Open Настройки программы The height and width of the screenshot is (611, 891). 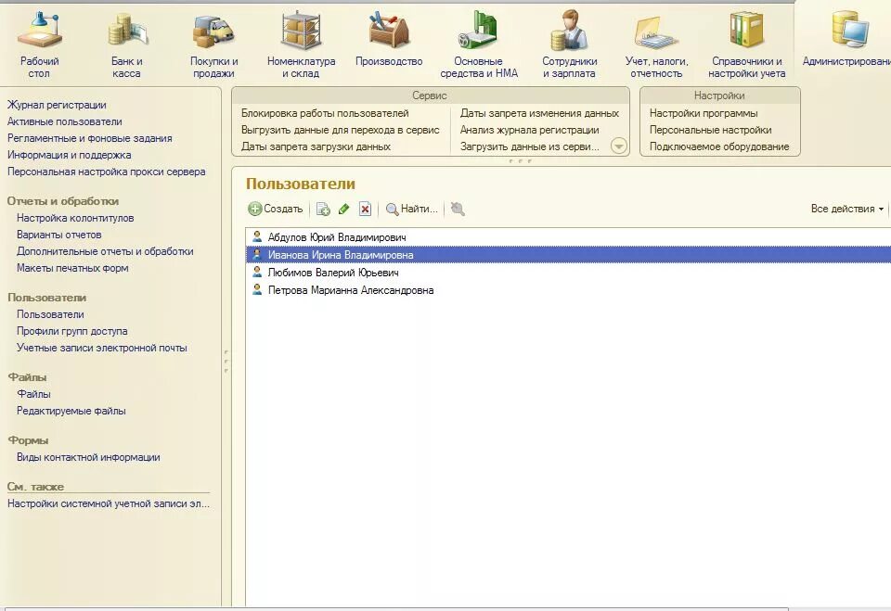pyautogui.click(x=704, y=113)
